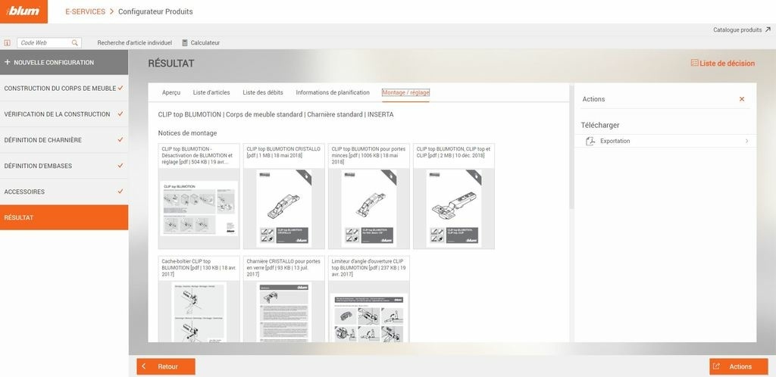
Task: Click the Calculateur calculator icon
Action: [185, 43]
